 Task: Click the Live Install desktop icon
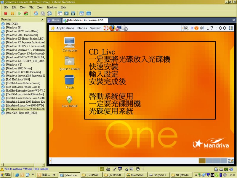pyautogui.click(x=70, y=101)
